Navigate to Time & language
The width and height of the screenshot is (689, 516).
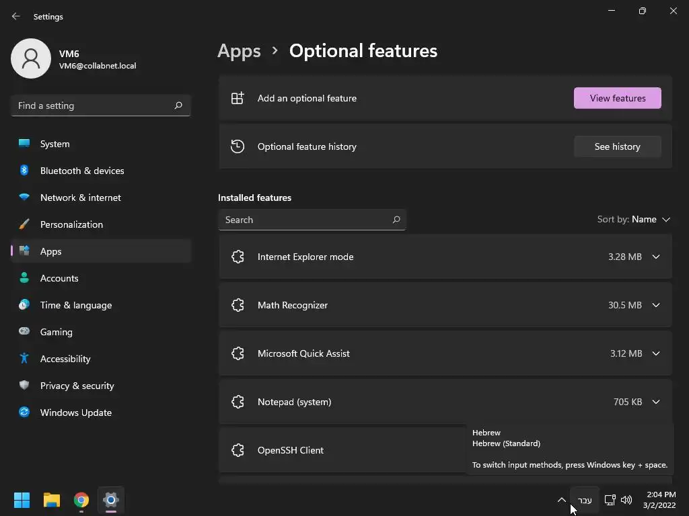click(x=75, y=305)
